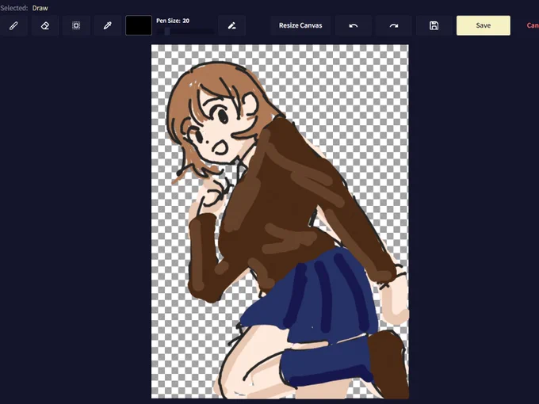This screenshot has height=404, width=539.
Task: Click the red Cancel button
Action: [x=533, y=25]
